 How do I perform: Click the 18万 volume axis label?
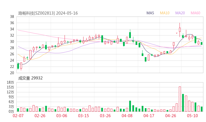10,82
